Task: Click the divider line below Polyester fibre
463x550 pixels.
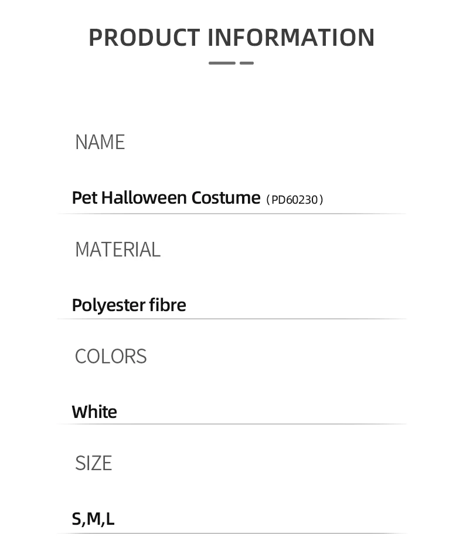Action: pos(231,319)
